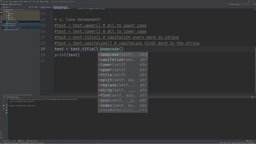256x144 pixels.
Task: Click the commented text.title() line 17
Action: pos(116,37)
